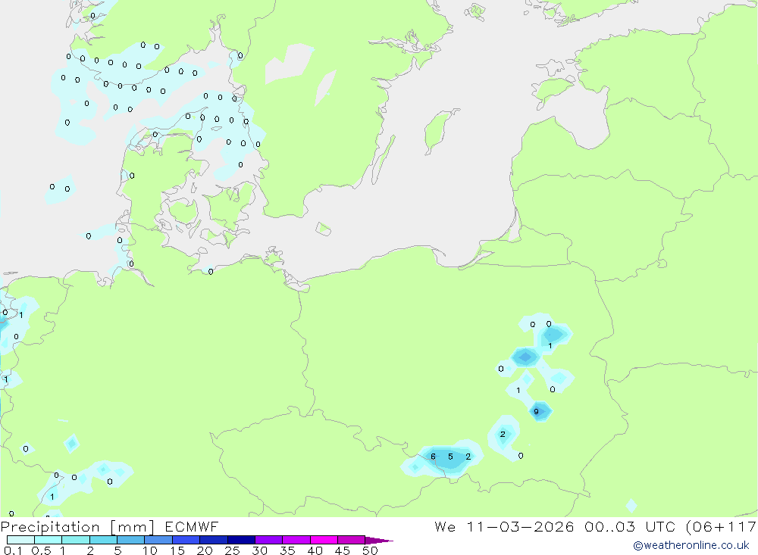This screenshot has width=758, height=555.
Task: Click the legend swatch starting at 0.5
Action: (x=49, y=540)
